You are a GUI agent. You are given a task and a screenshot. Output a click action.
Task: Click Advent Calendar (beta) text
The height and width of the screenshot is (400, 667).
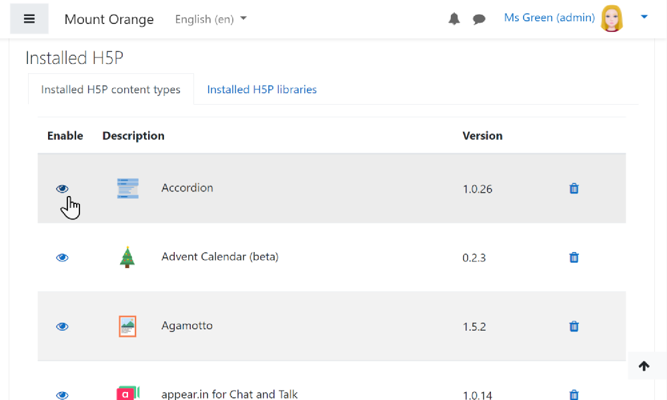tap(220, 257)
